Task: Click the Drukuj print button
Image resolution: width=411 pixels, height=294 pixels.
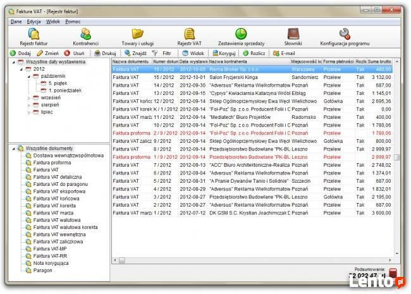Action: coord(104,54)
